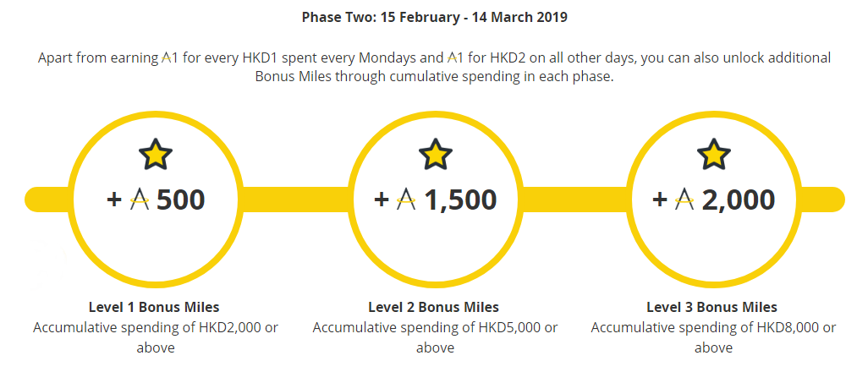857x372 pixels.
Task: Click the miles symbol before "1 for HKD2"
Action: tap(453, 57)
